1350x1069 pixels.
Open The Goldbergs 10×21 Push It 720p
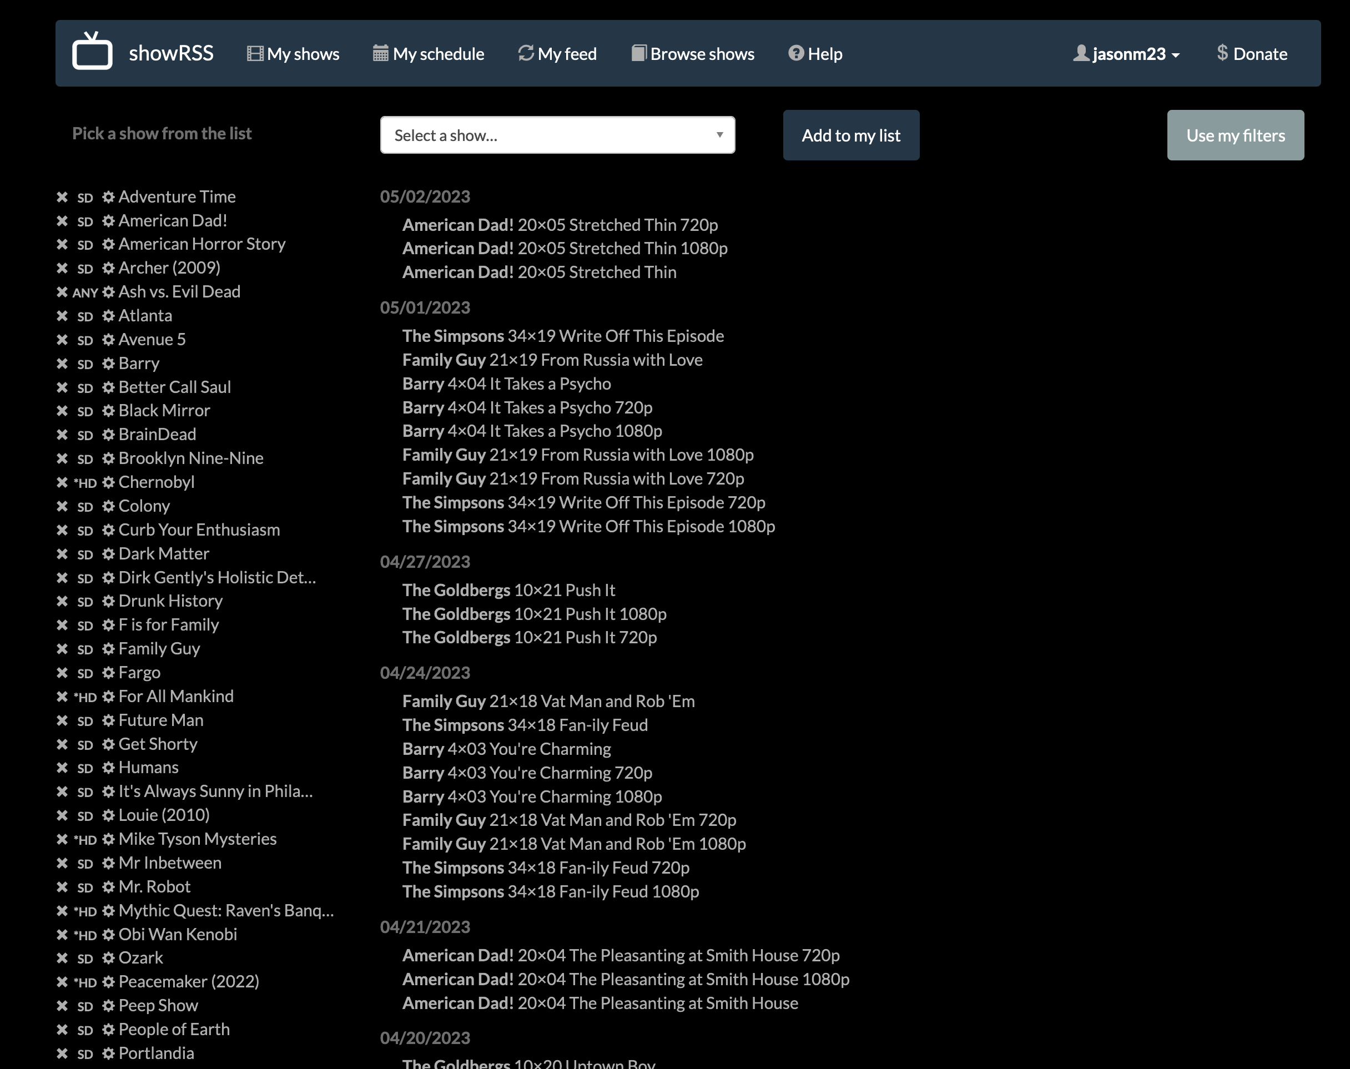(x=530, y=637)
